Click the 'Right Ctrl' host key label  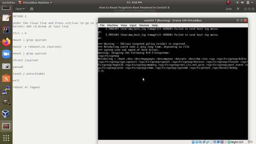pyautogui.click(x=237, y=142)
